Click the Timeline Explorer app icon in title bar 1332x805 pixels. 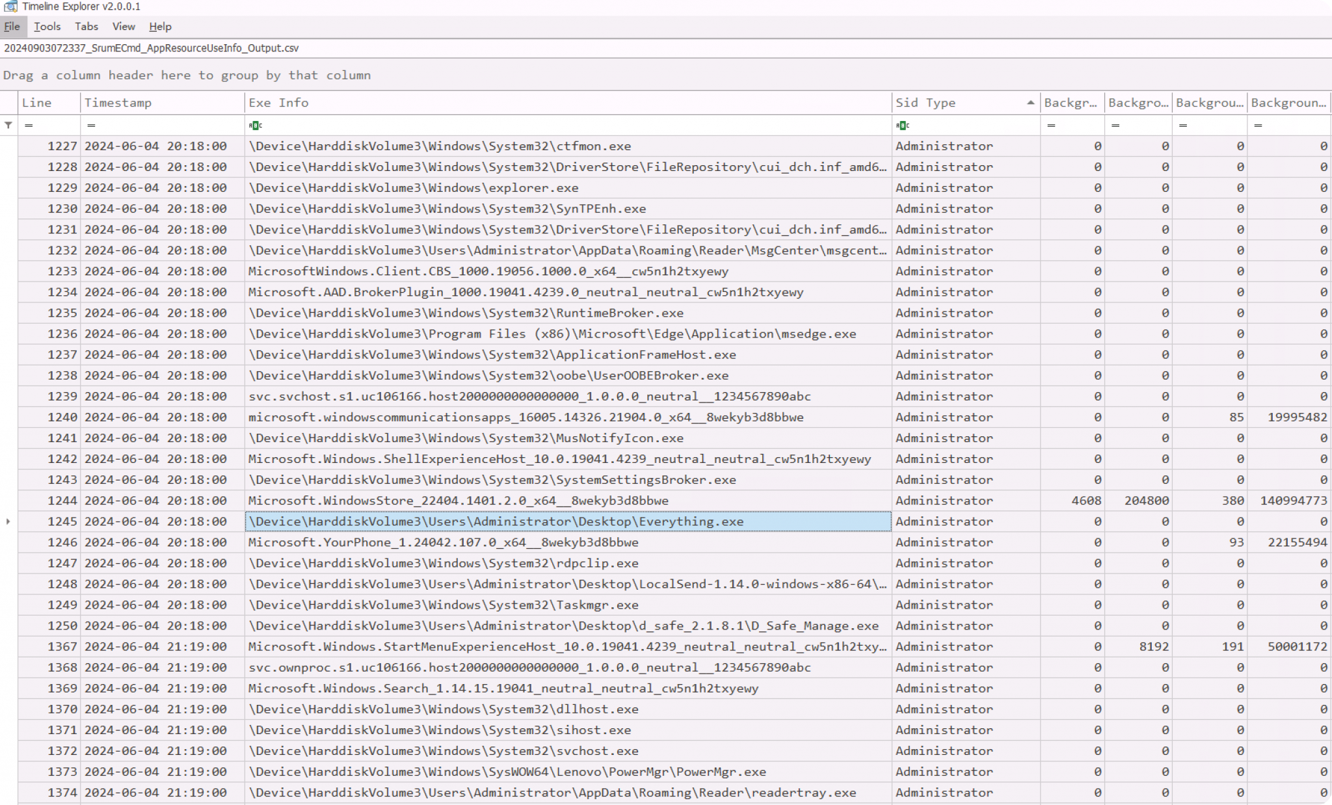(10, 7)
